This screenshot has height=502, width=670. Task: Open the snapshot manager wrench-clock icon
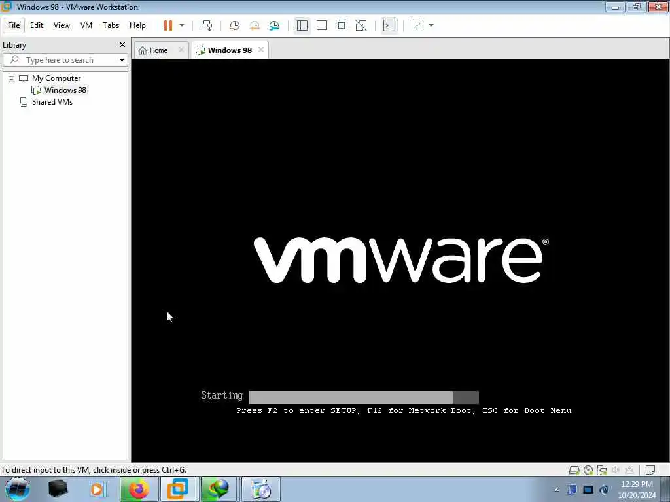click(x=274, y=25)
